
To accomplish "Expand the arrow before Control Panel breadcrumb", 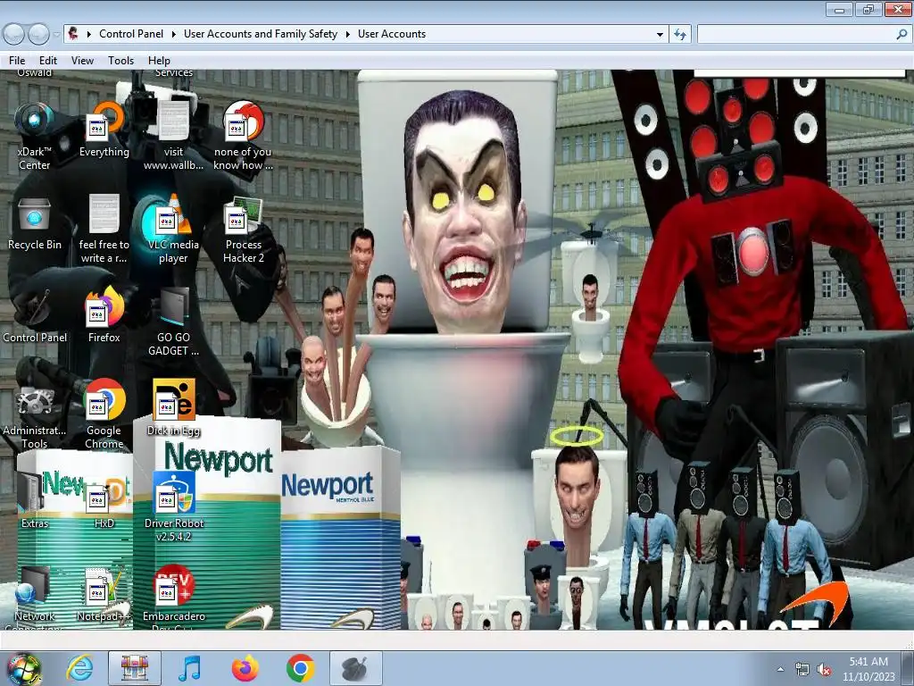I will point(88,34).
